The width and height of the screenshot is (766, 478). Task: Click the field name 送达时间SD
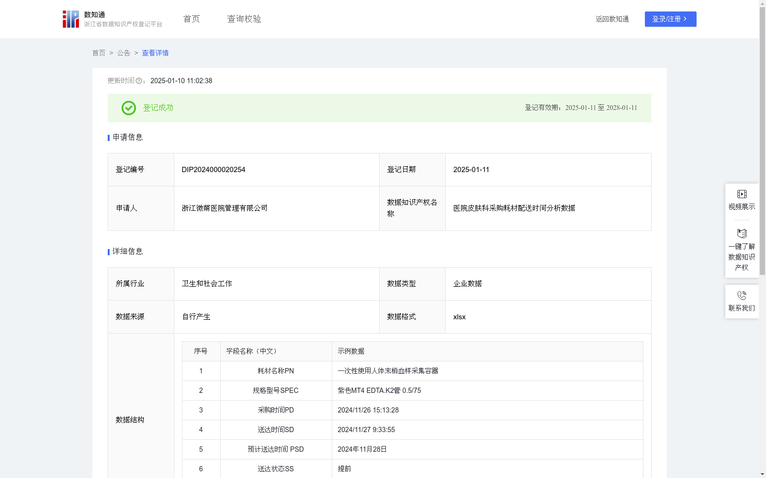point(276,430)
